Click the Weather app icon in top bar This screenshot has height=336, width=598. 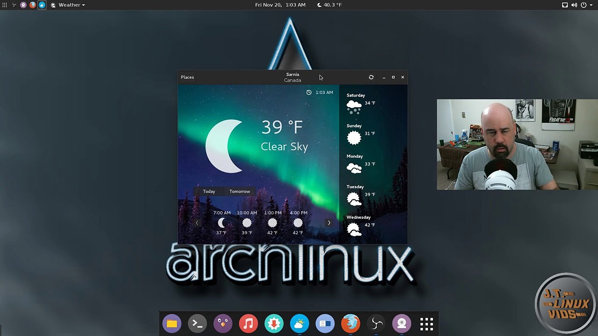(x=42, y=5)
